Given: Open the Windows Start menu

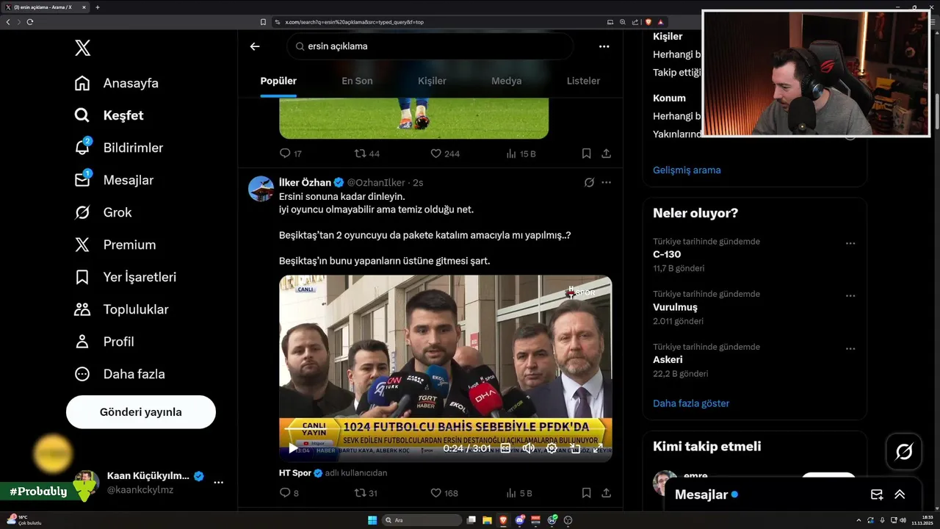Looking at the screenshot, I should pyautogui.click(x=372, y=520).
